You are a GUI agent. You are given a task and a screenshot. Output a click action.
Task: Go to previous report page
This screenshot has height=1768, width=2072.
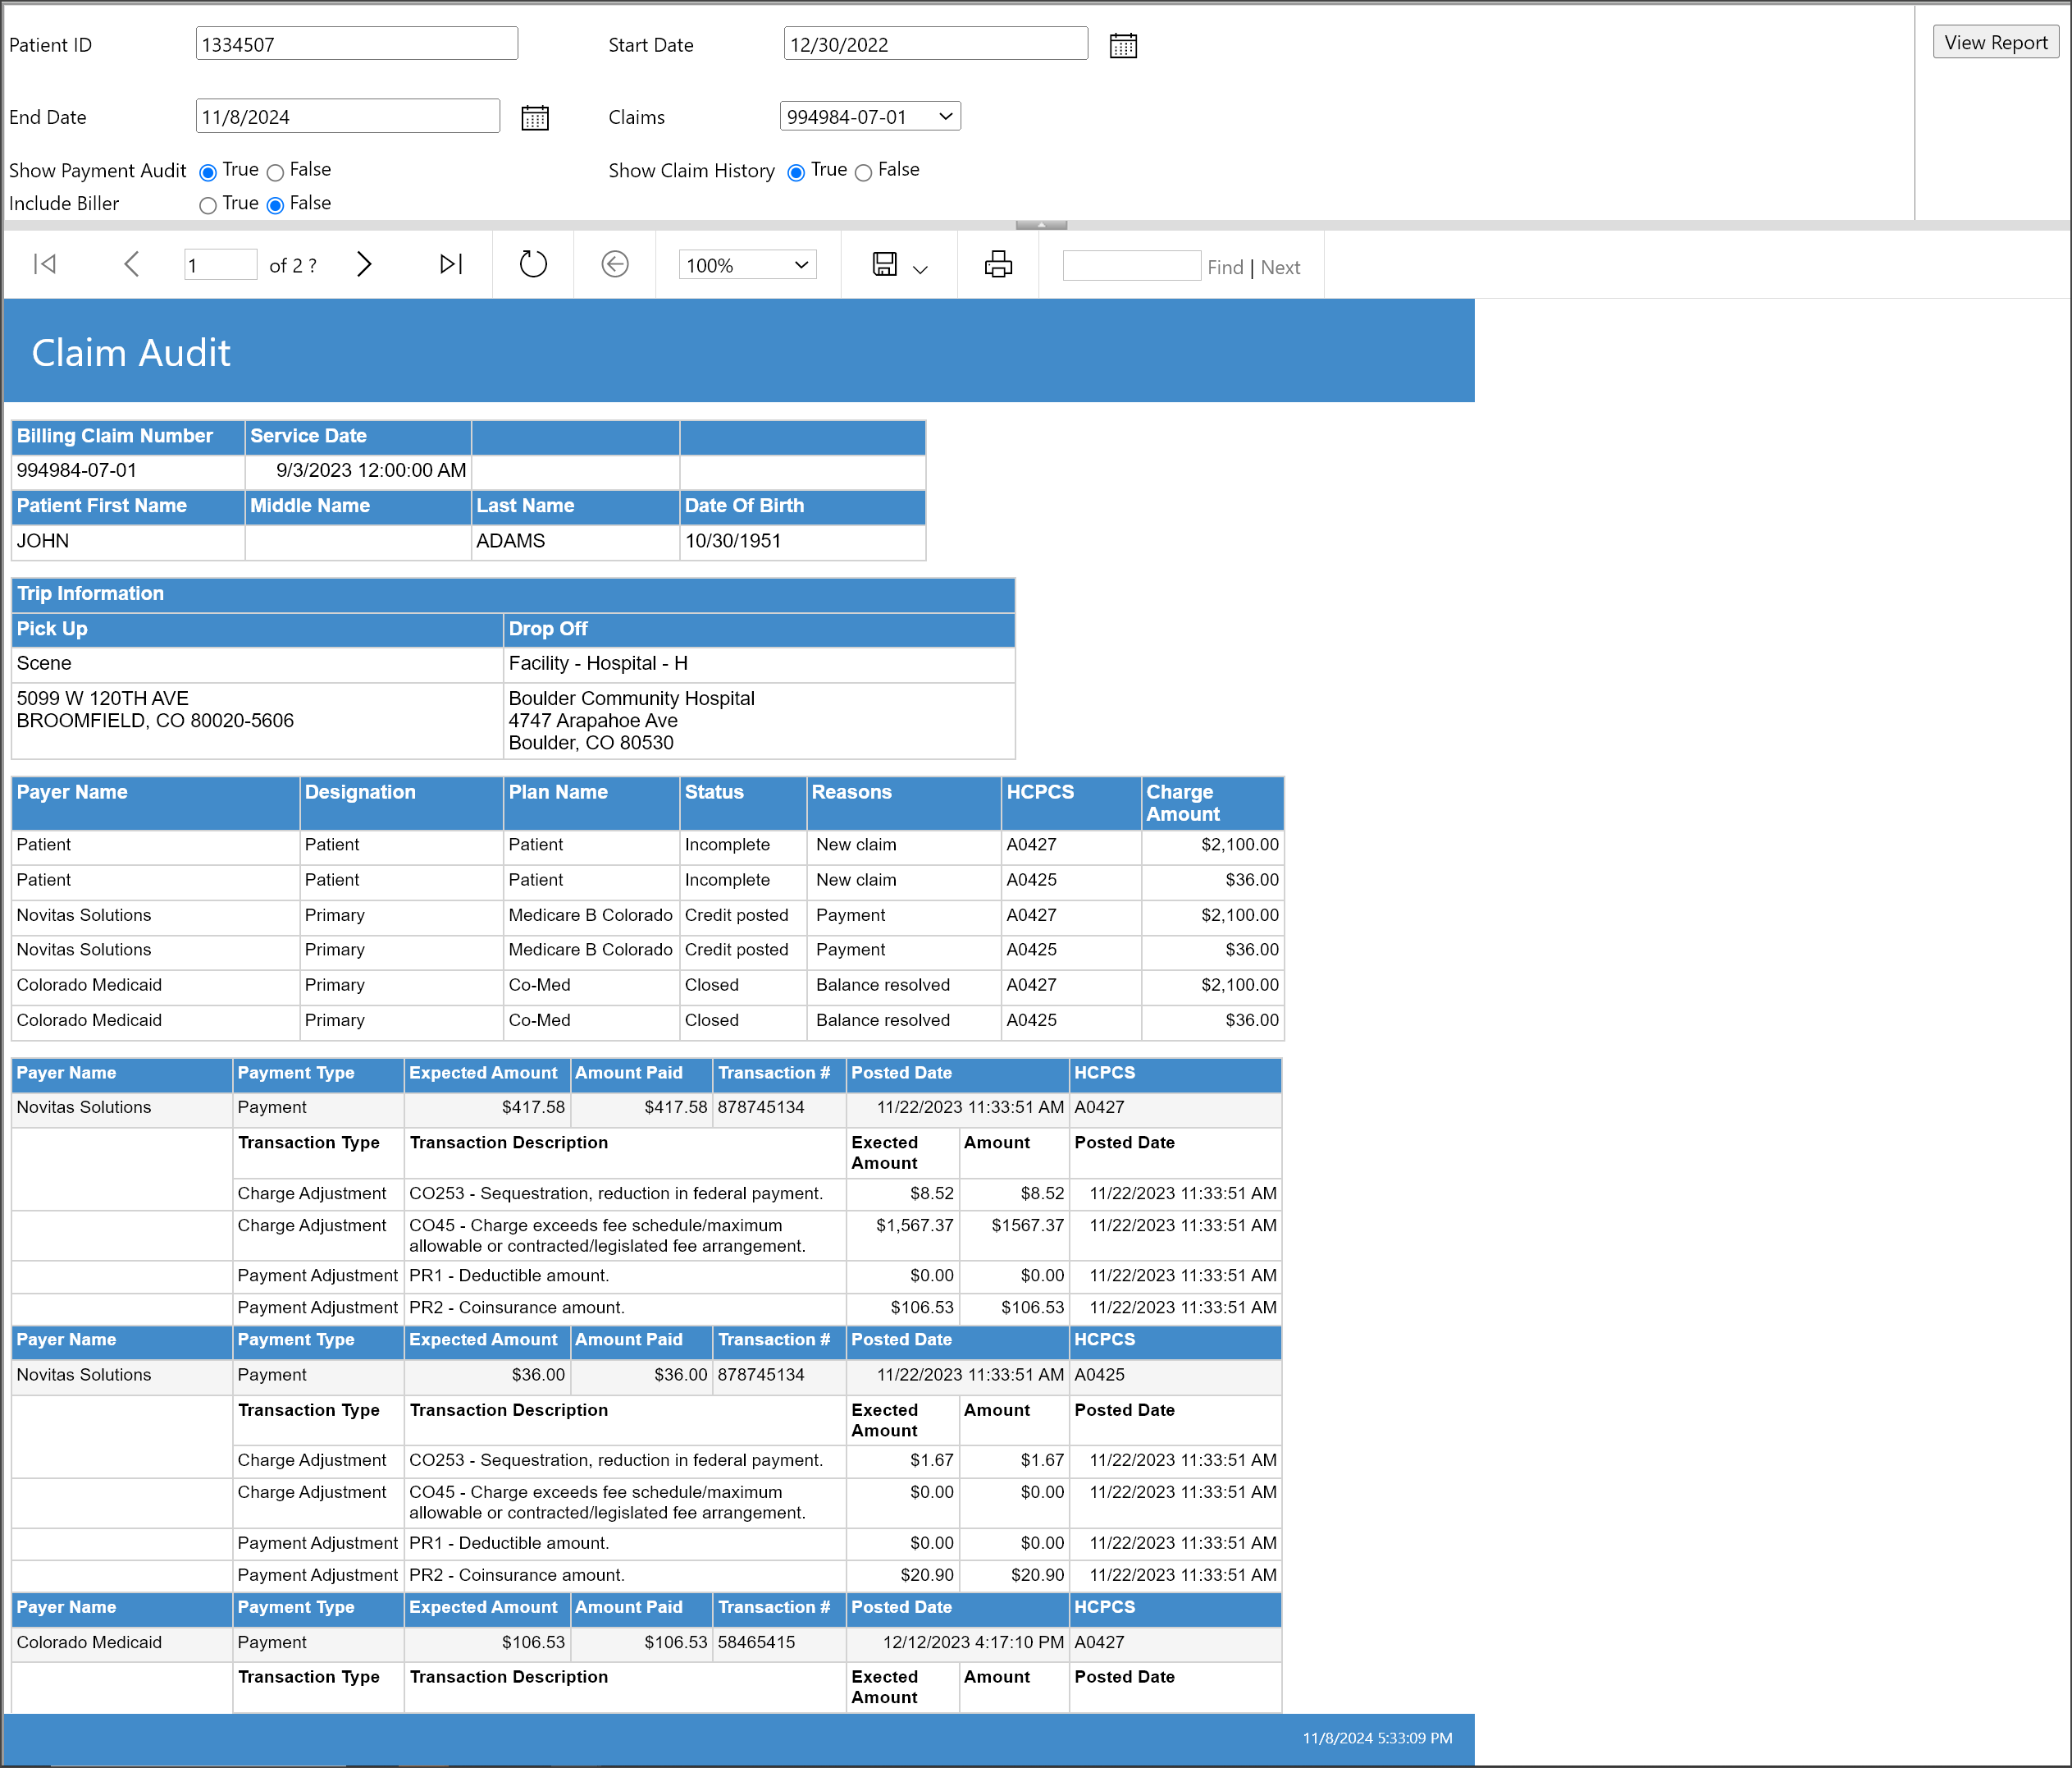(x=131, y=264)
